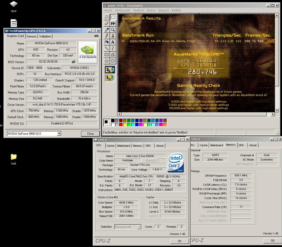Activate the Pick Color eyedropper tool
The height and width of the screenshot is (247, 282).
107,30
